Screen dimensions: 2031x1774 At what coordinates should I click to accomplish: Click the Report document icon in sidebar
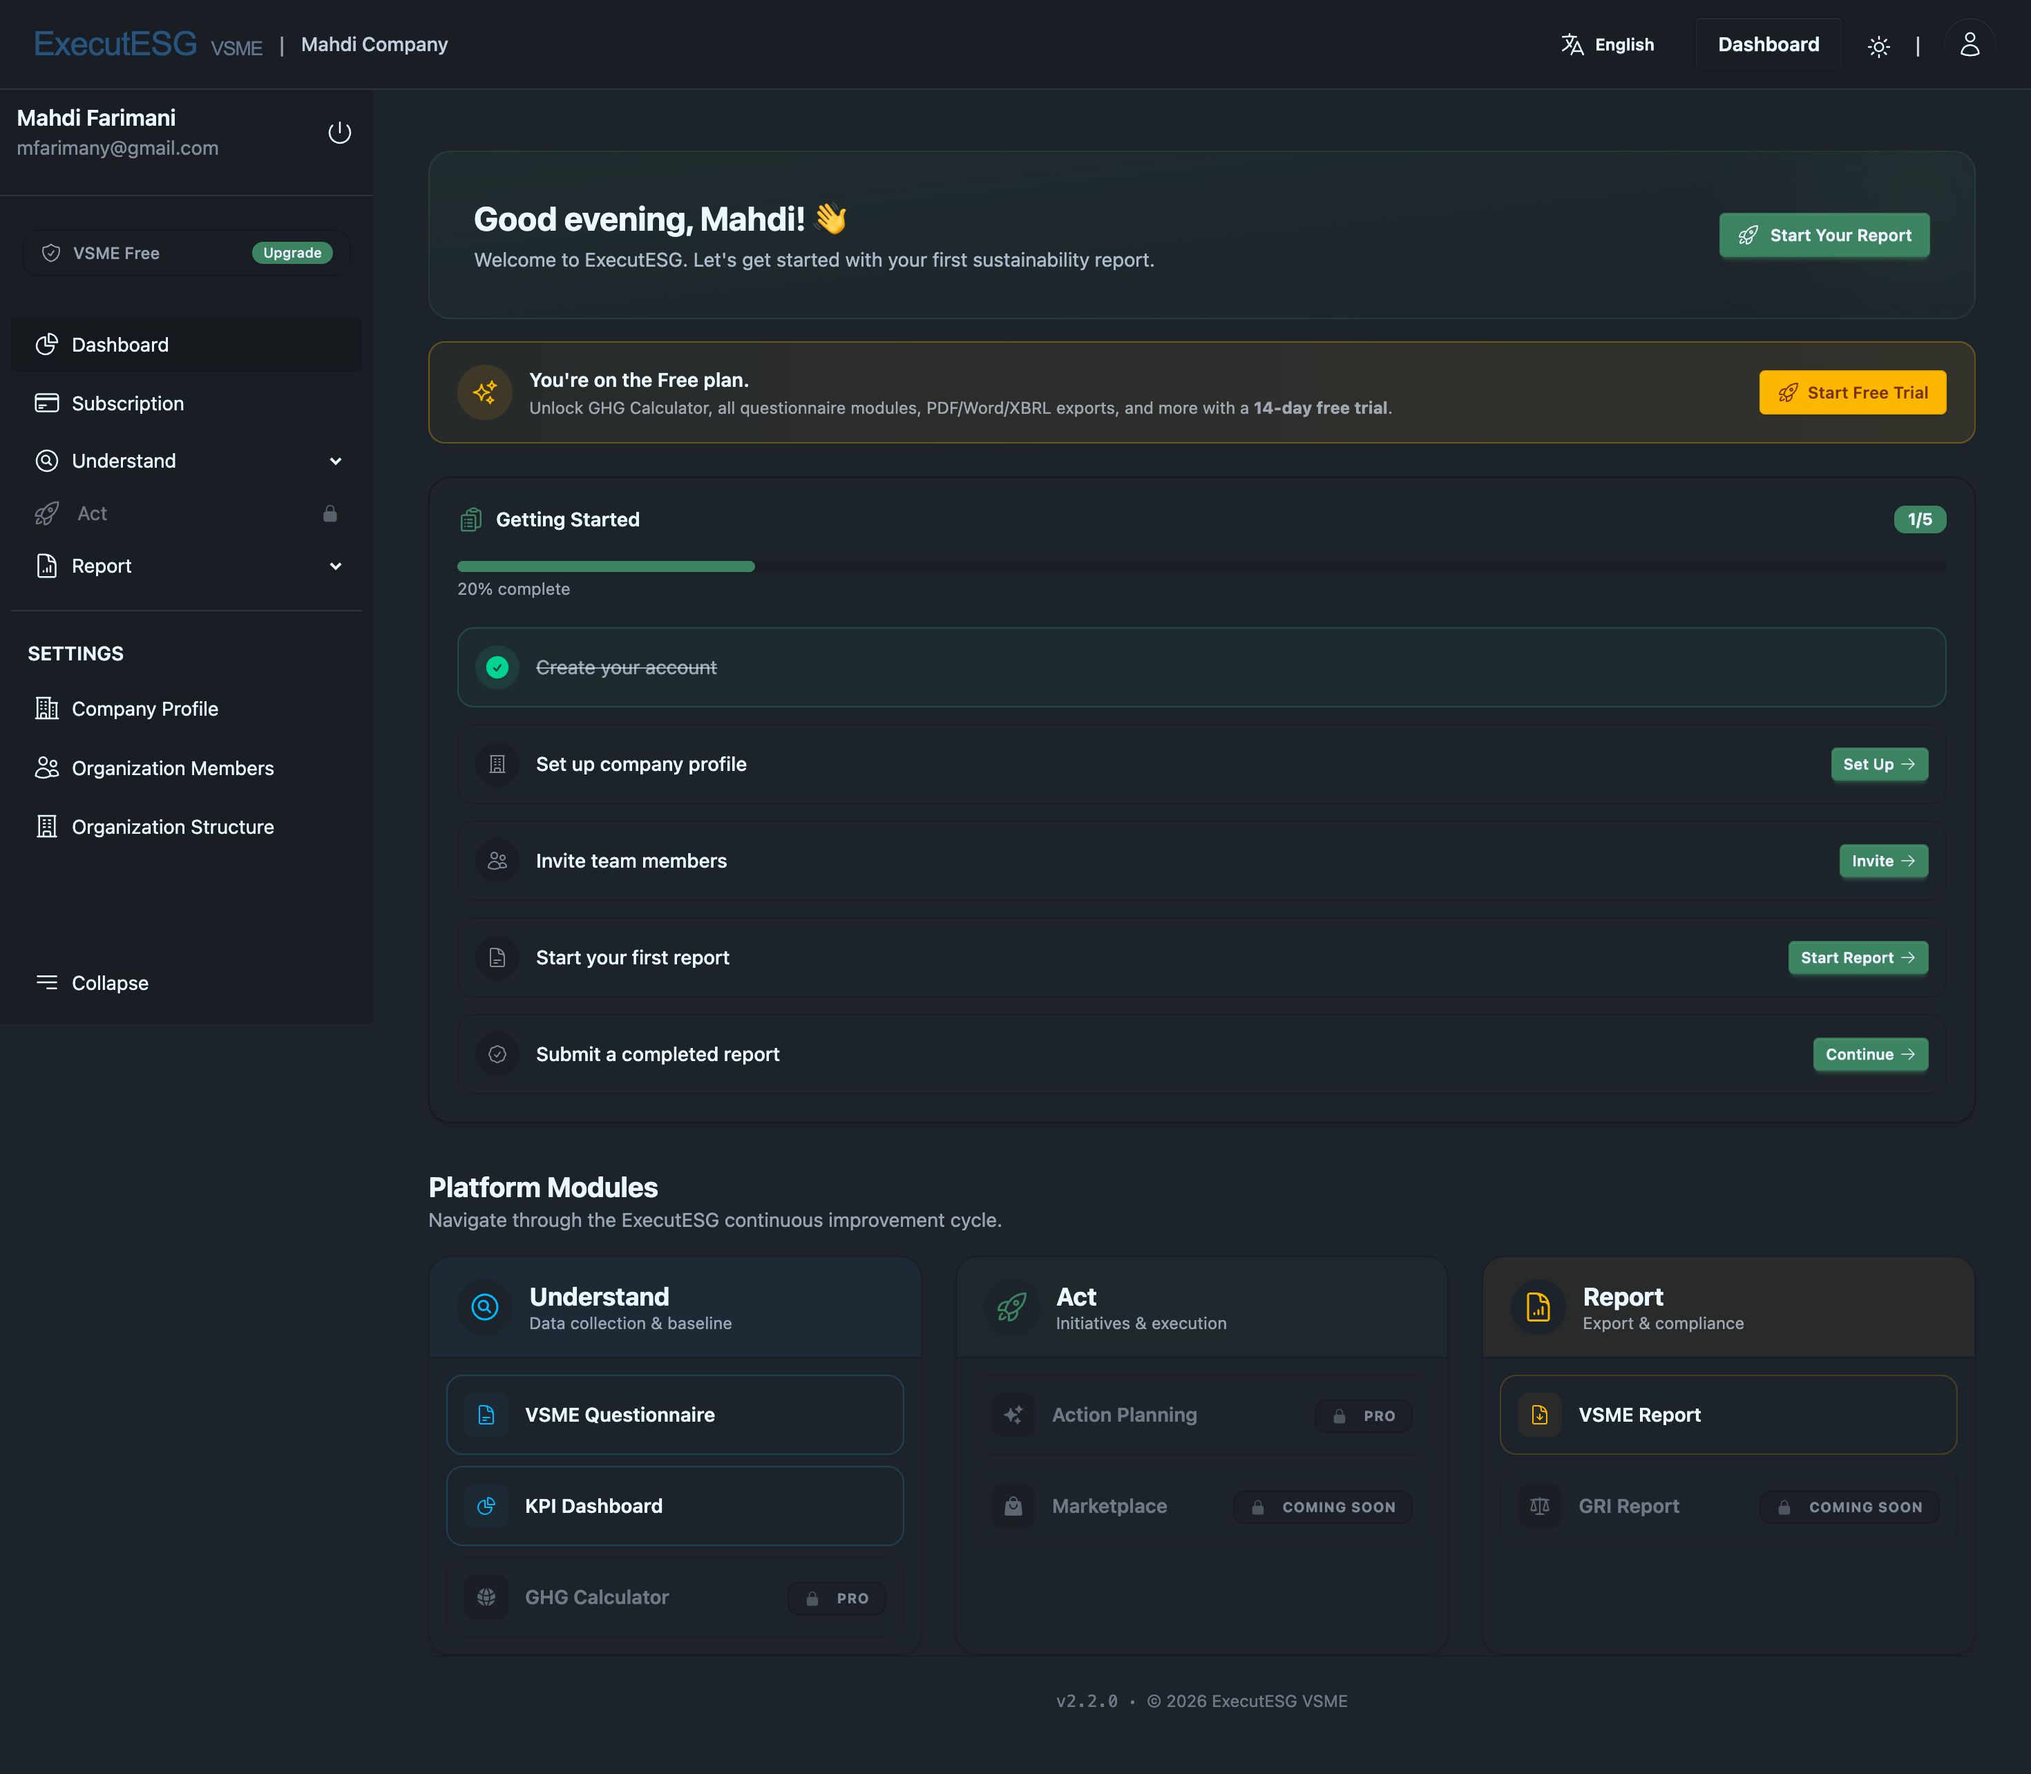(x=46, y=565)
